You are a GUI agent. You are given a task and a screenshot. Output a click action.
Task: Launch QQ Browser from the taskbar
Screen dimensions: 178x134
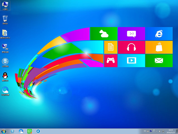tap(21, 131)
